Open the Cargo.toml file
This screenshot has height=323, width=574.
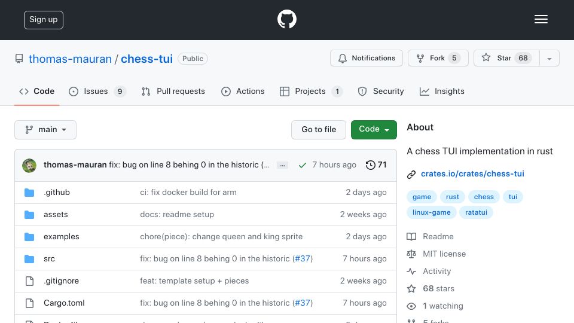[64, 303]
